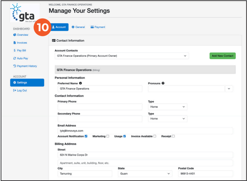Image resolution: width=247 pixels, height=181 pixels.
Task: Switch to the General tab
Action: [x=78, y=27]
